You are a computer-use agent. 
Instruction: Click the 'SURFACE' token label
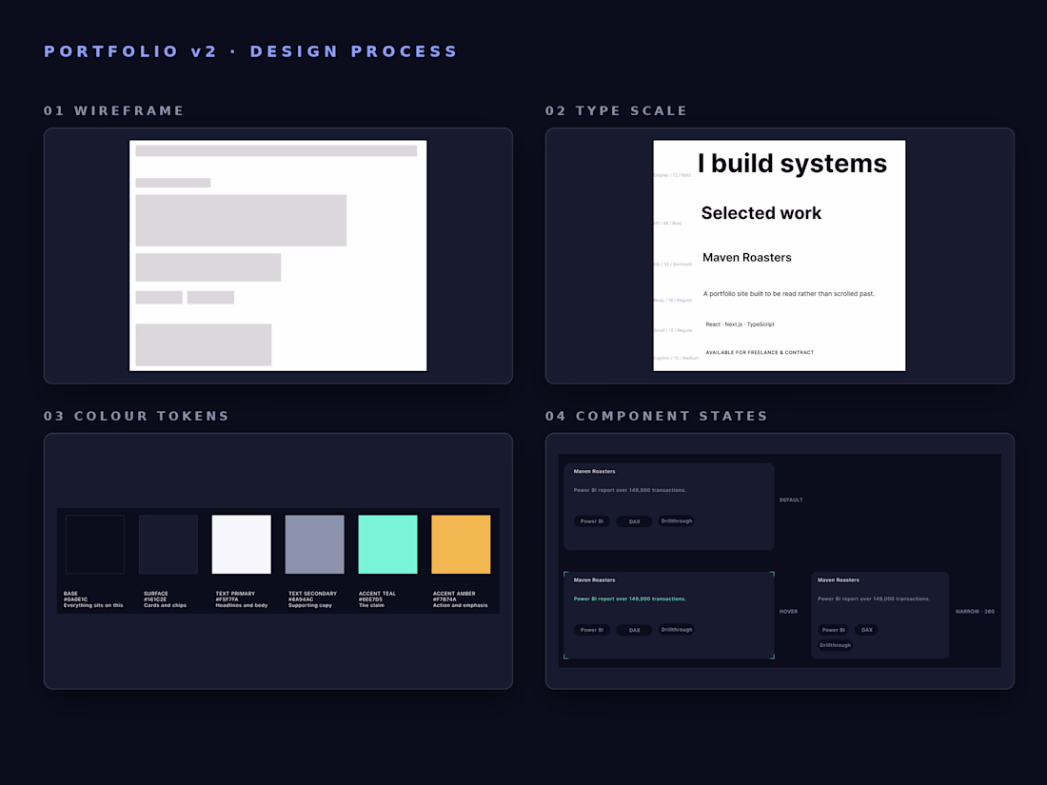click(155, 594)
